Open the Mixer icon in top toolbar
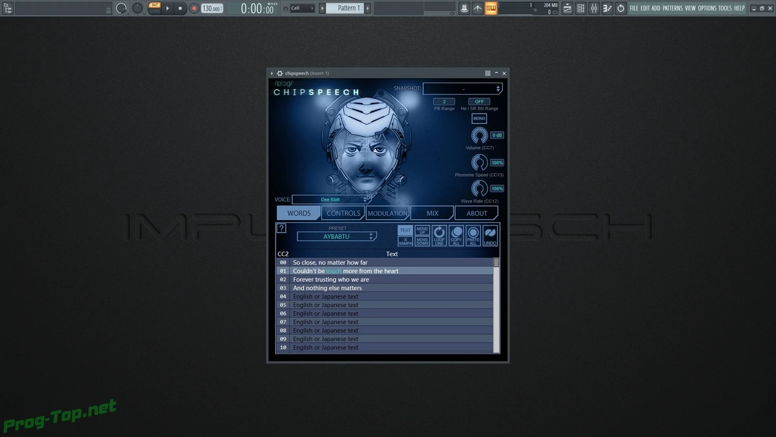776x437 pixels. pos(594,8)
